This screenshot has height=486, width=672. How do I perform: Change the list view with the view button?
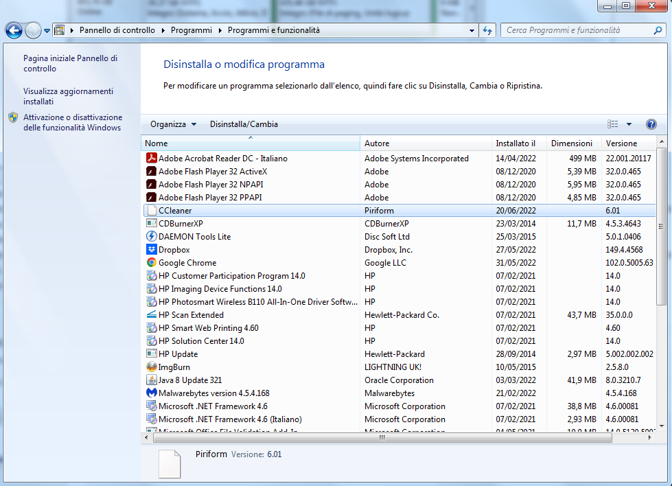coord(613,124)
